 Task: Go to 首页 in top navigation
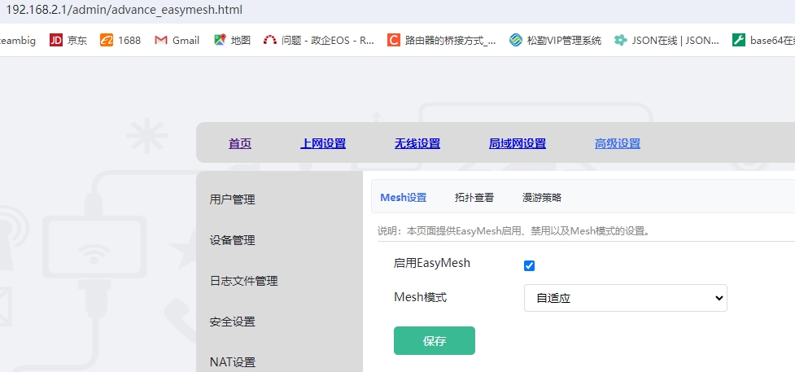tap(240, 143)
